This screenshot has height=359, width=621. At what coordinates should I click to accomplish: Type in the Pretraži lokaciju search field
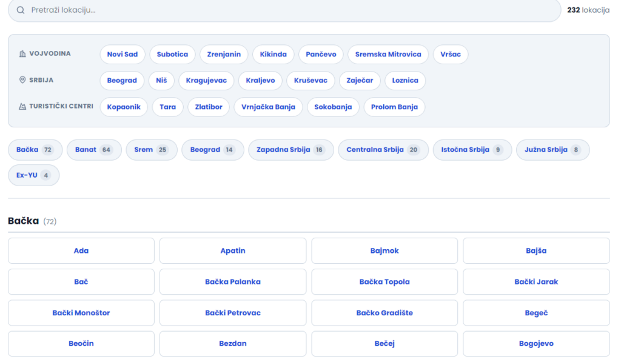pos(291,10)
